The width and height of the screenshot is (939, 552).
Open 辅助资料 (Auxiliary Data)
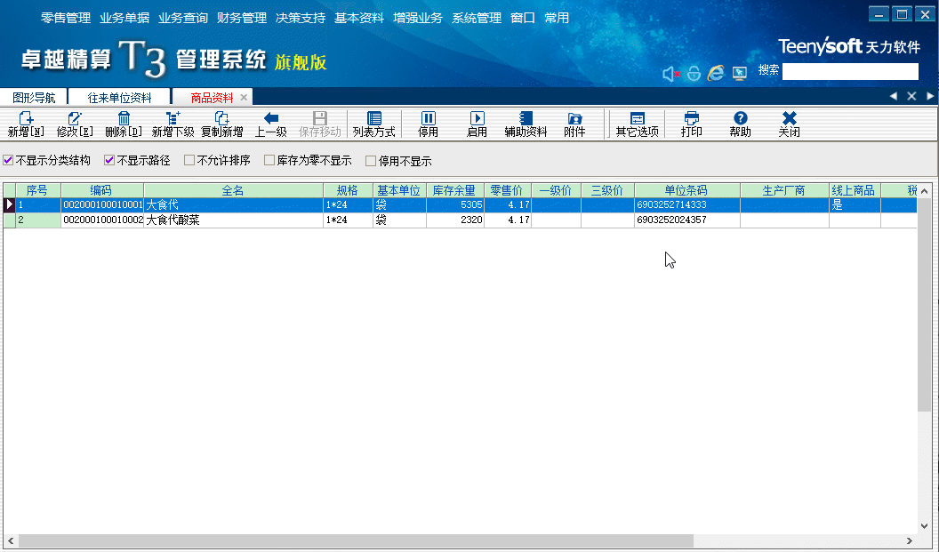525,123
